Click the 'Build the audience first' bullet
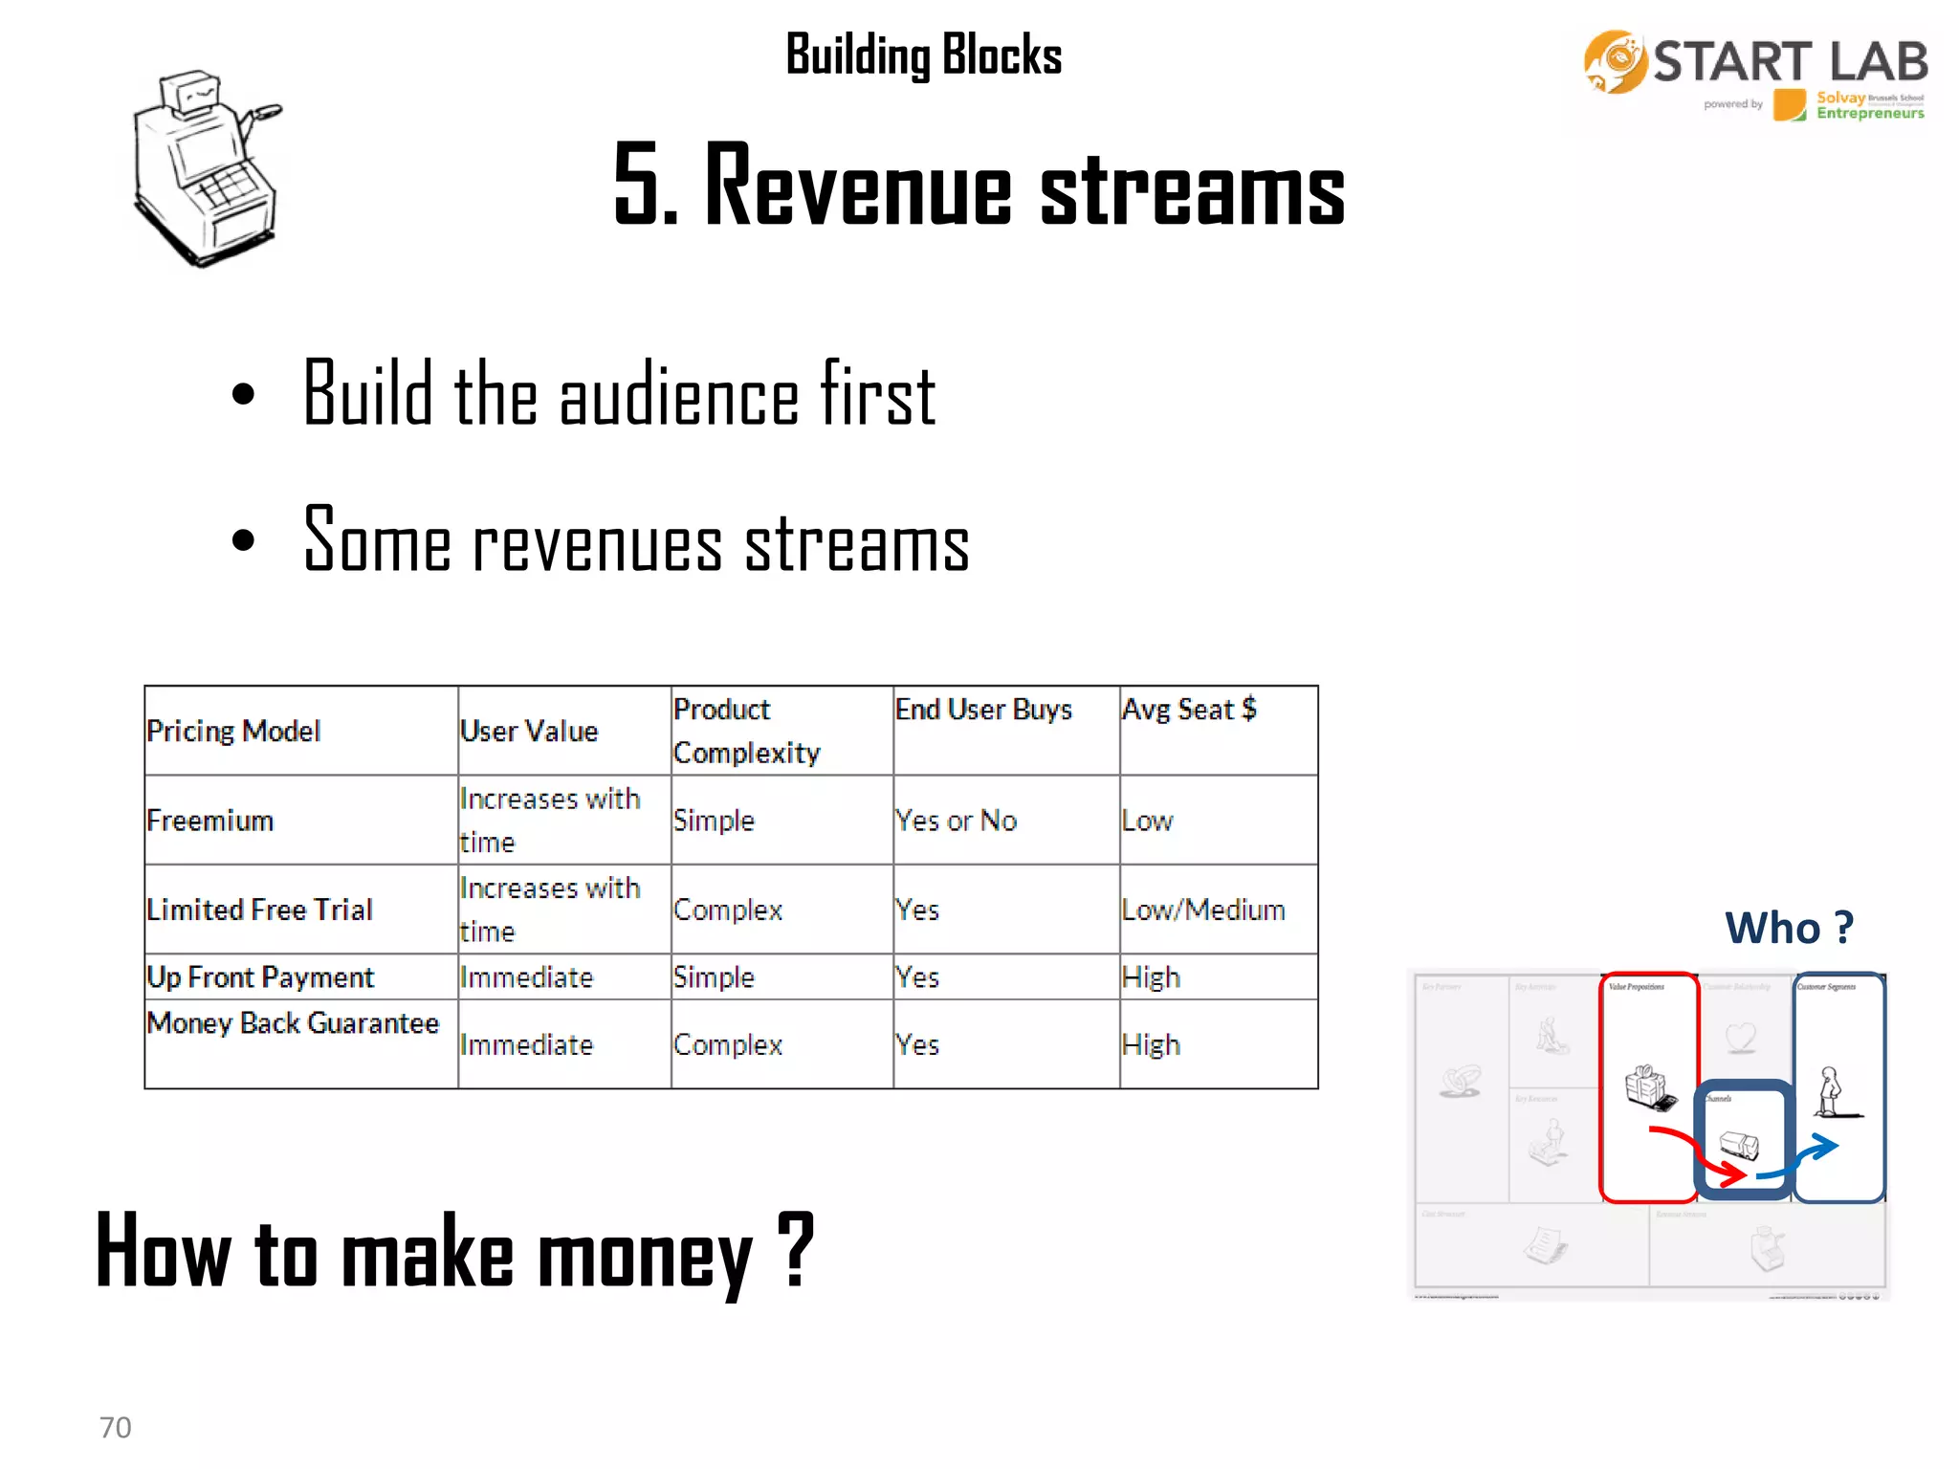The height and width of the screenshot is (1469, 1959). point(619,393)
